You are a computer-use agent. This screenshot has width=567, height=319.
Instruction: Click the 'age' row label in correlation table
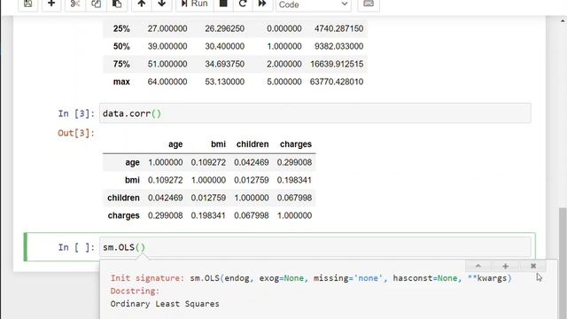(132, 162)
